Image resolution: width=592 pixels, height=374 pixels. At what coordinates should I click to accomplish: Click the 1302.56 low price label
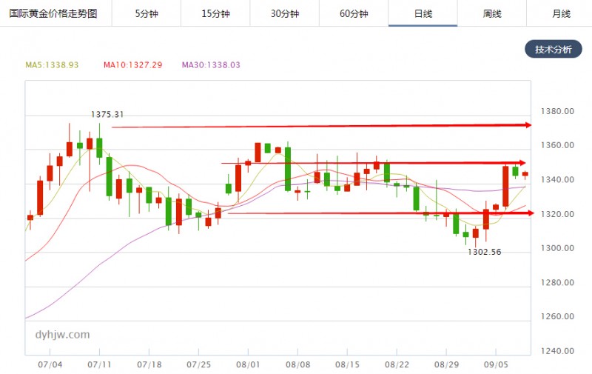tap(485, 252)
